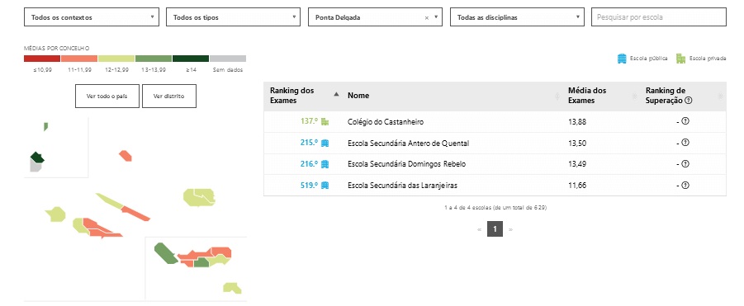
Task: Go to page 1 in the pagination
Action: click(495, 229)
